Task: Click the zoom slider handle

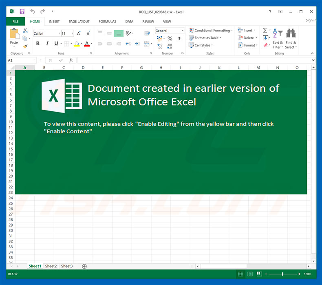Action: click(283, 274)
